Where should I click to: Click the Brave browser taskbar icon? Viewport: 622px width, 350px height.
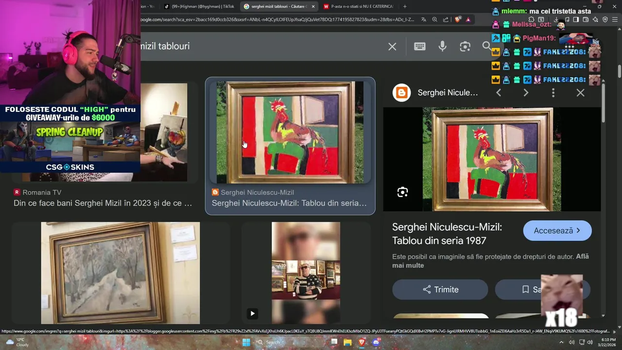pos(362,342)
